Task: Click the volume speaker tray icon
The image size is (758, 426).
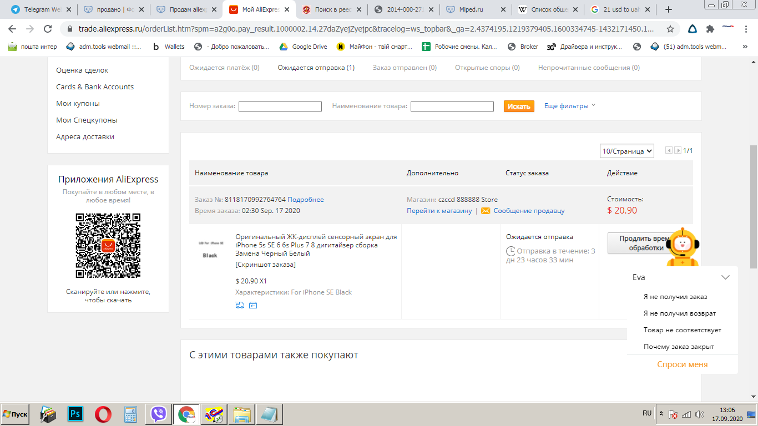Action: pyautogui.click(x=700, y=414)
